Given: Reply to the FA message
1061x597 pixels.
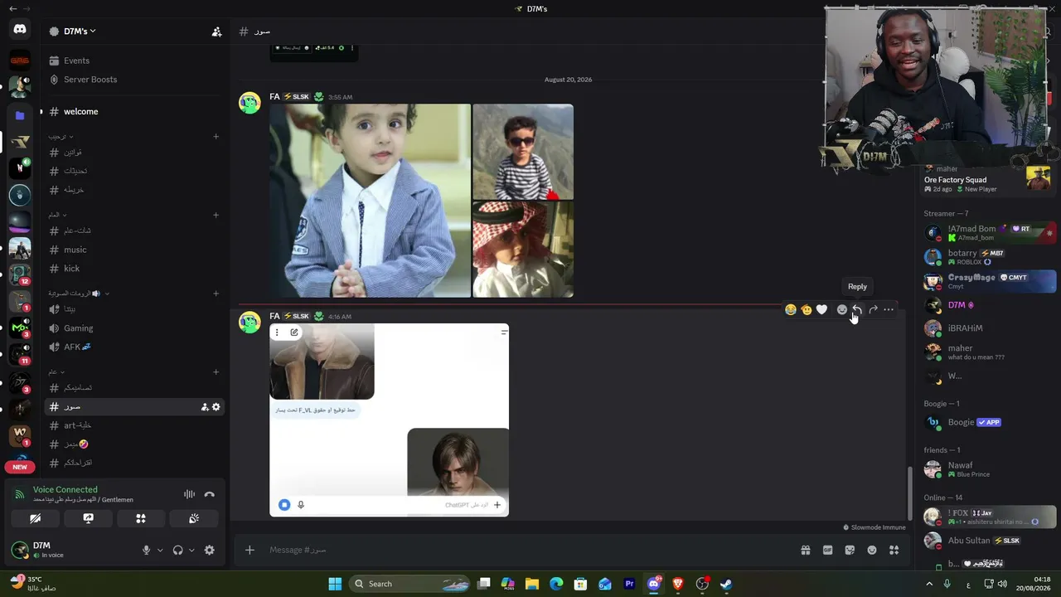Looking at the screenshot, I should click(857, 310).
